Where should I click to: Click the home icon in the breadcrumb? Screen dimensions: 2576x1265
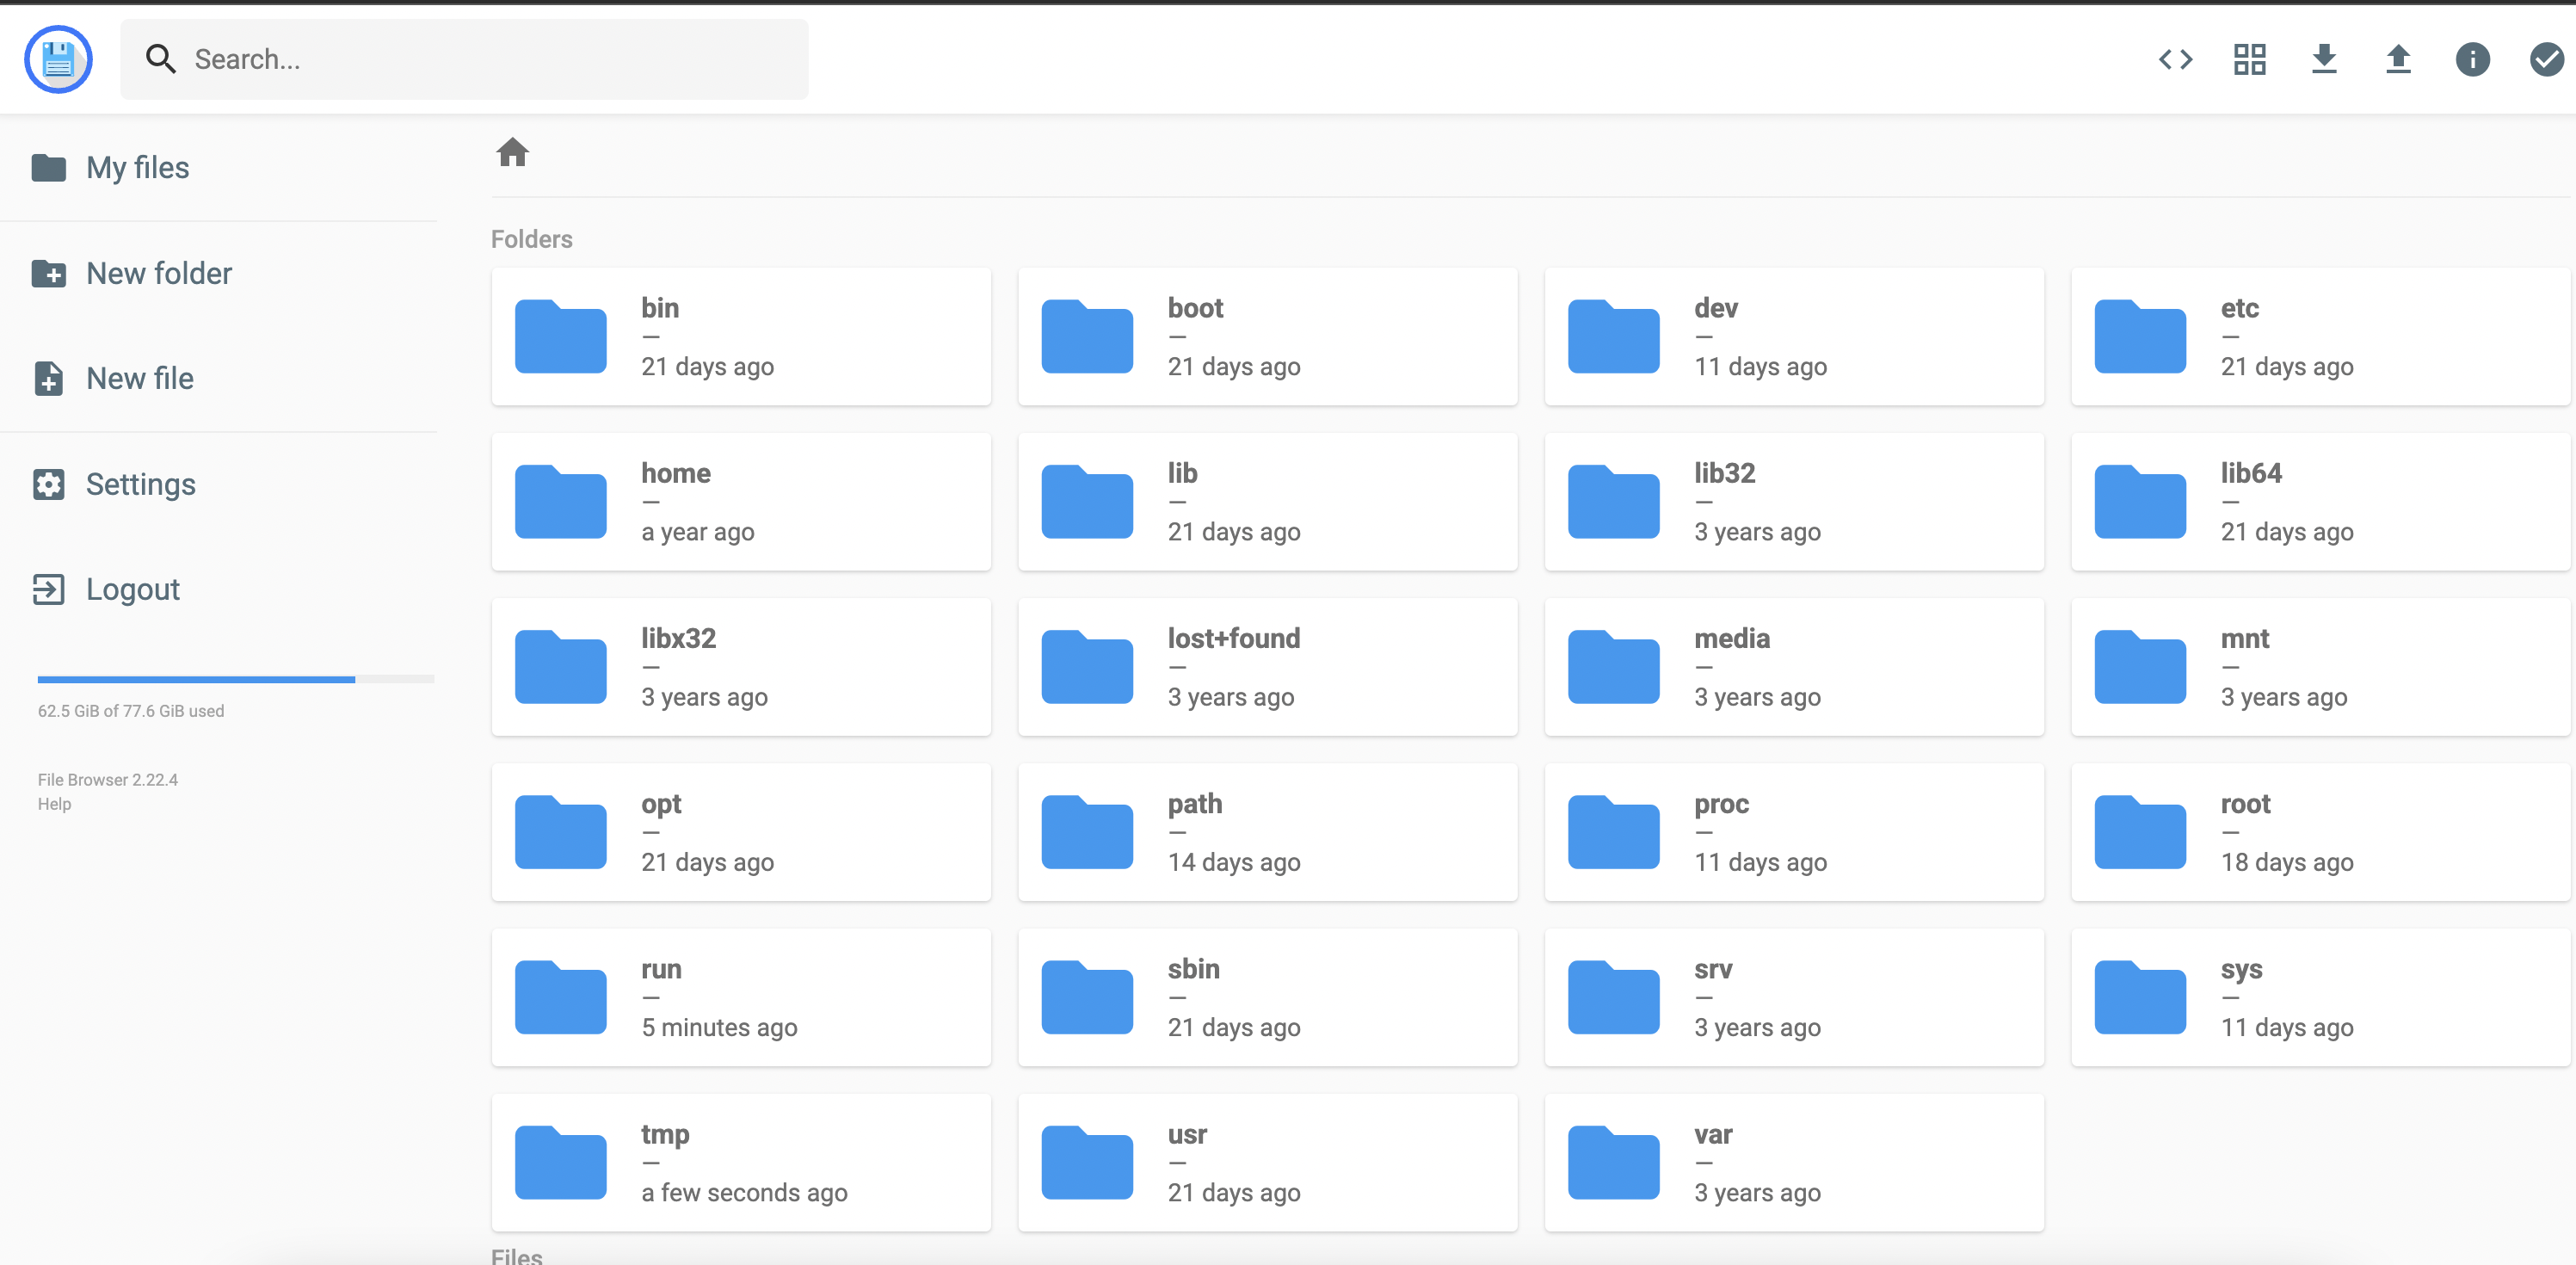click(x=513, y=152)
